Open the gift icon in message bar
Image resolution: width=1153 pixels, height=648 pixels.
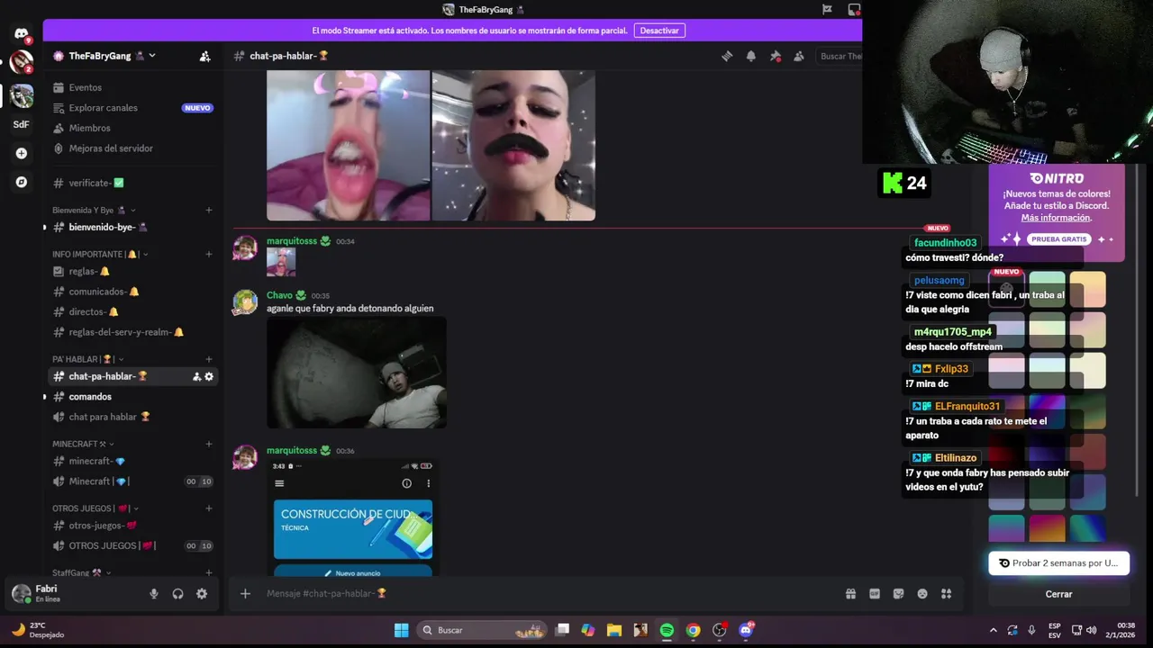[x=850, y=594]
